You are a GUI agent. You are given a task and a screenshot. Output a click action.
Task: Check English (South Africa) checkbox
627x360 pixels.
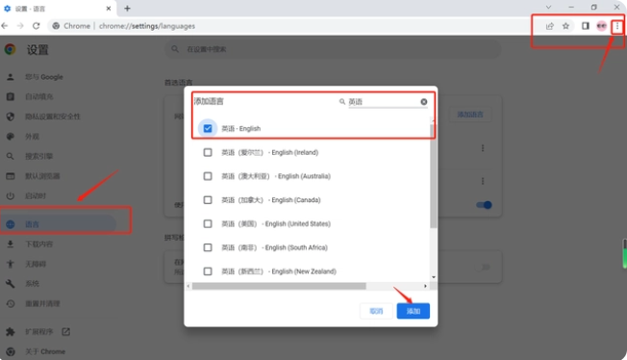[208, 247]
